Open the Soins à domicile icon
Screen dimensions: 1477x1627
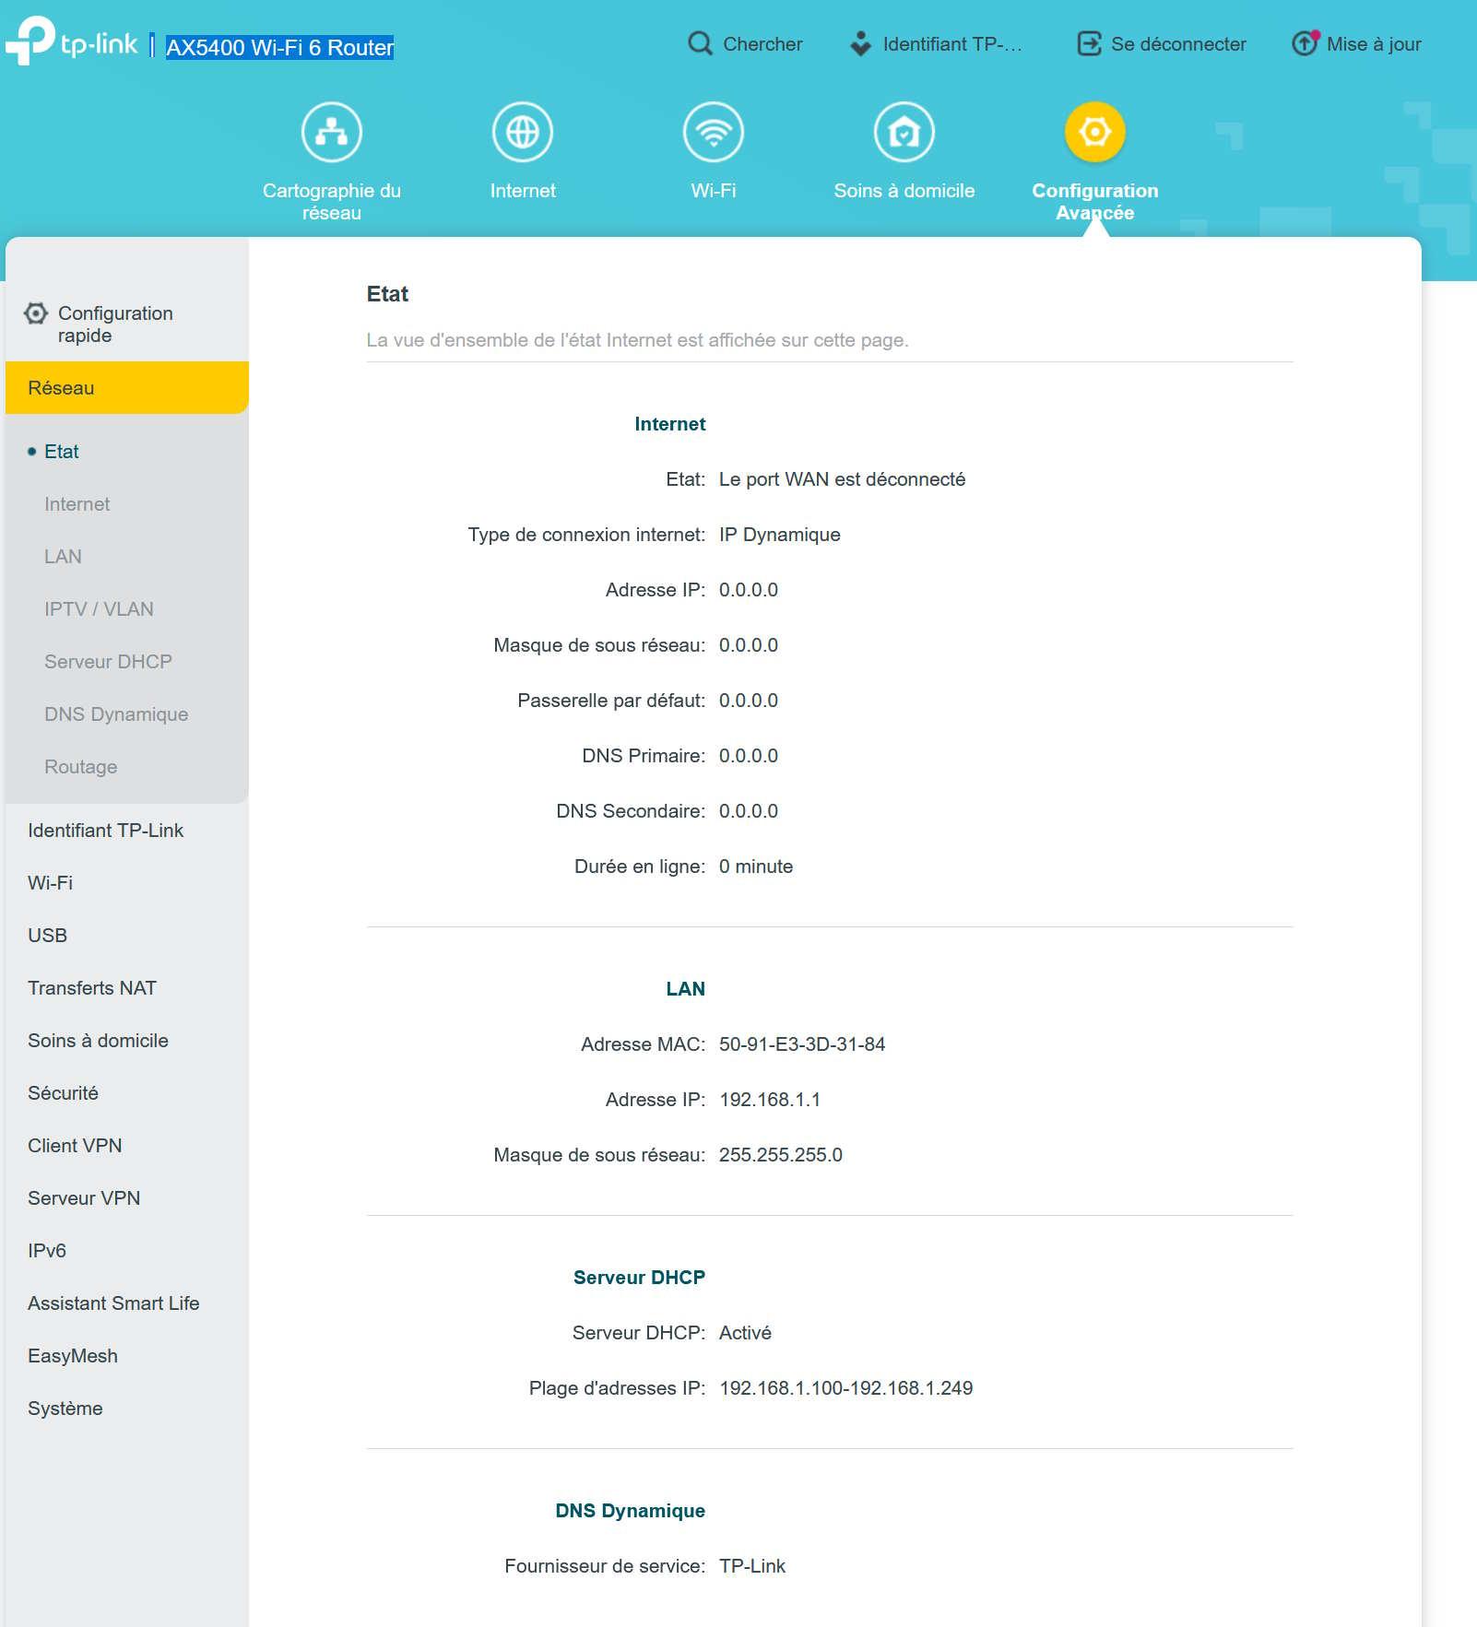point(904,133)
